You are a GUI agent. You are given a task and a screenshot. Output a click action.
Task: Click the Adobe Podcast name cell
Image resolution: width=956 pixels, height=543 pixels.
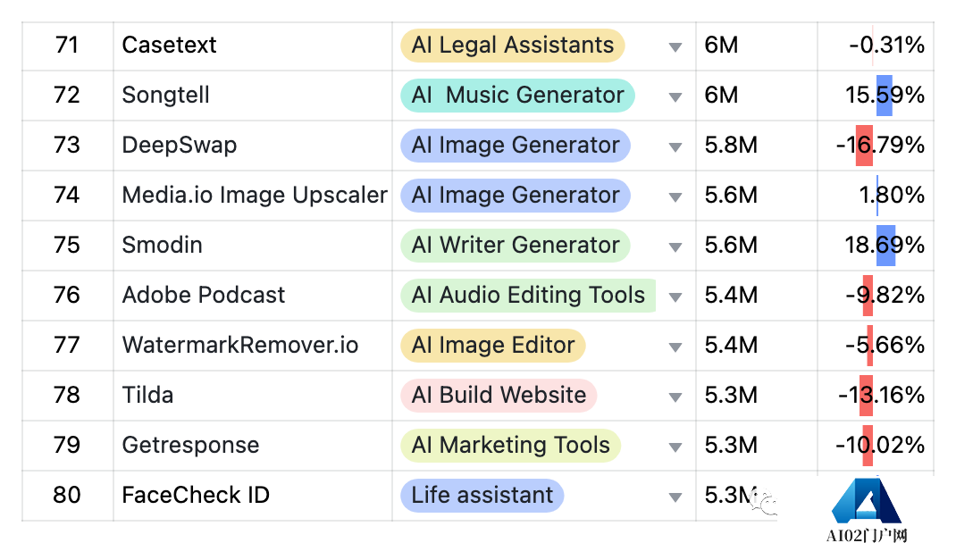(x=253, y=296)
